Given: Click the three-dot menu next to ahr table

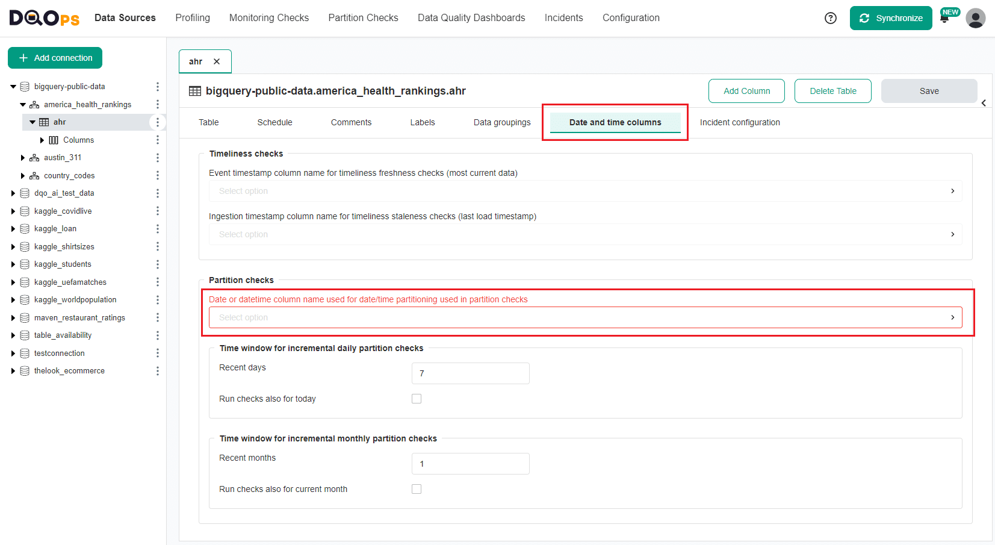Looking at the screenshot, I should [x=157, y=122].
